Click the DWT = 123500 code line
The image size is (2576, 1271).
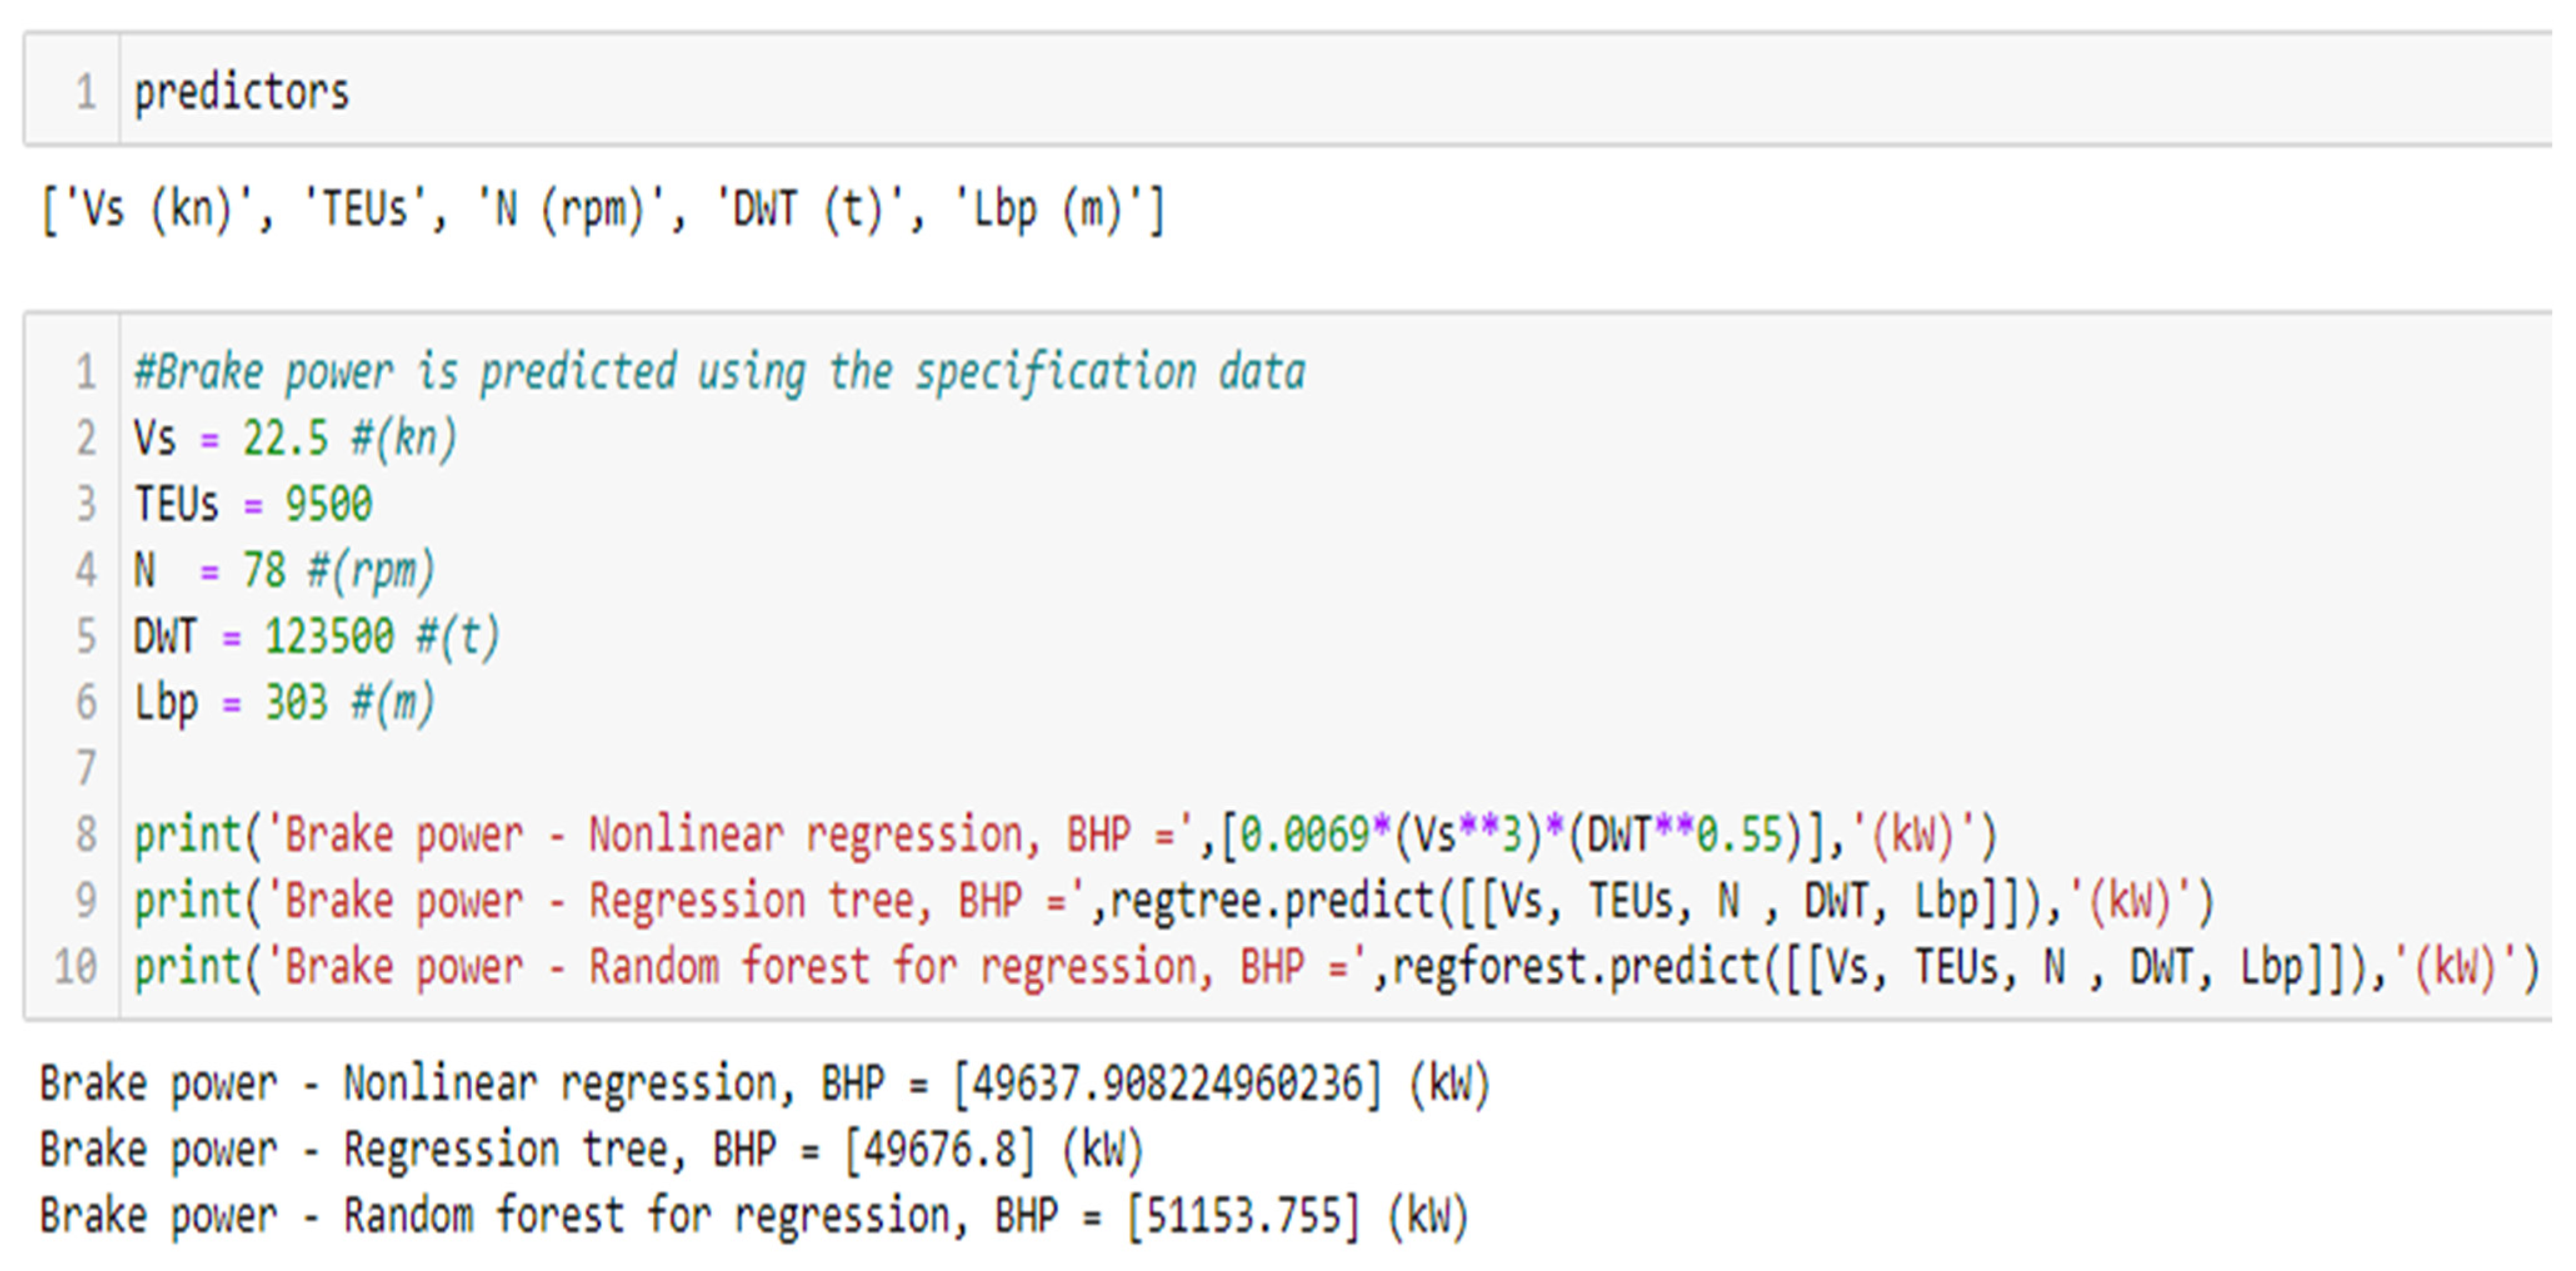pos(316,637)
